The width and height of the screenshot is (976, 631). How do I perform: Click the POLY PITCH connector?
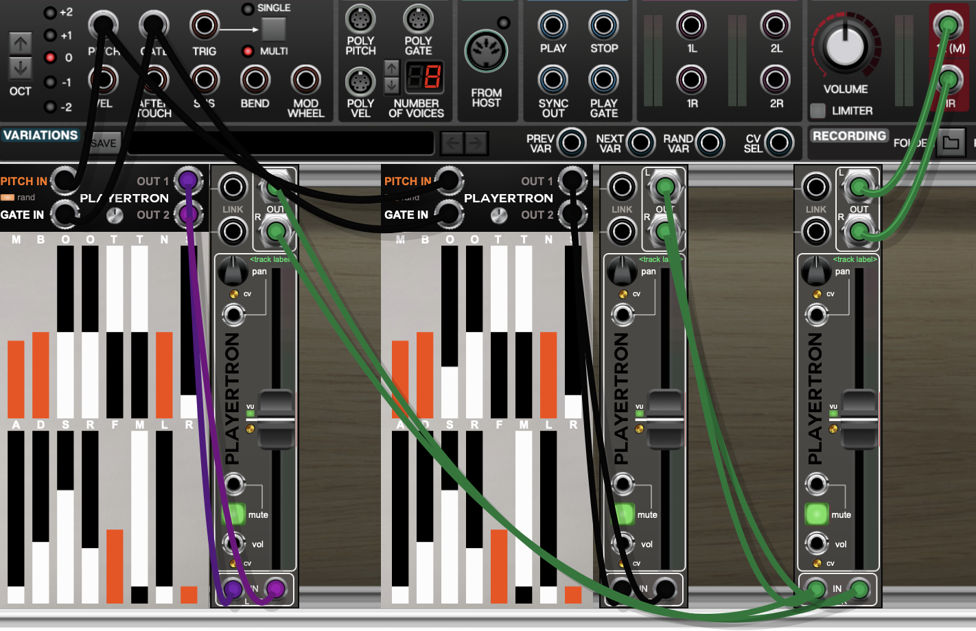[x=360, y=19]
